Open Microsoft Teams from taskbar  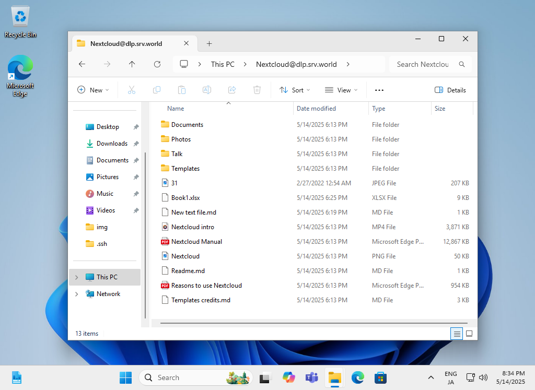(311, 377)
